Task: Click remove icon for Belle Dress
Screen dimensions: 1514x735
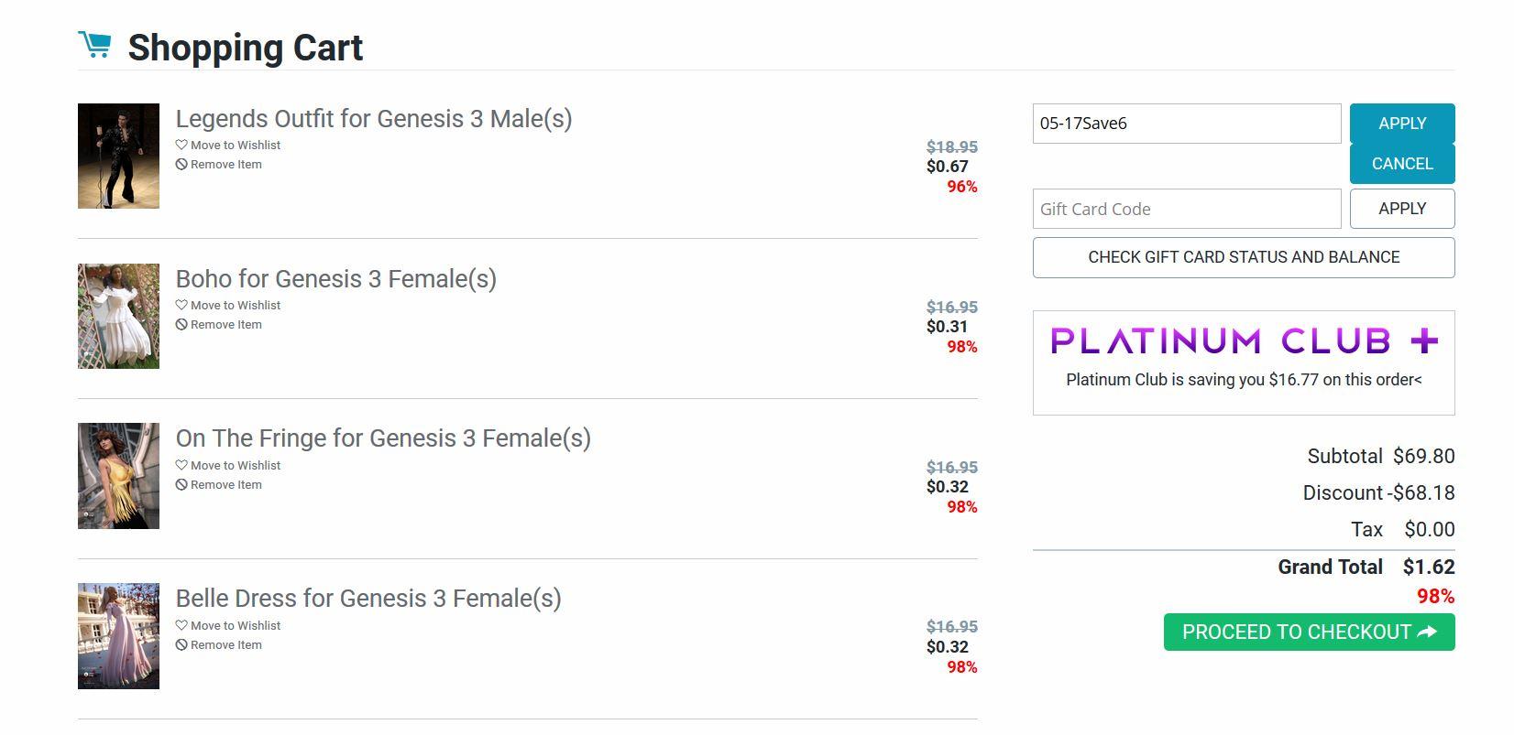Action: [x=181, y=645]
